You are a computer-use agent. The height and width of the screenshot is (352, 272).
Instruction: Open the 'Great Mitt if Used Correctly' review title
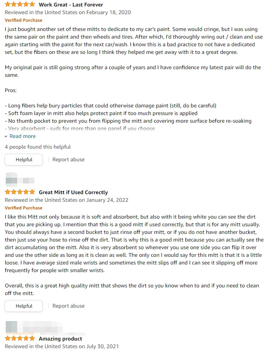tap(73, 192)
